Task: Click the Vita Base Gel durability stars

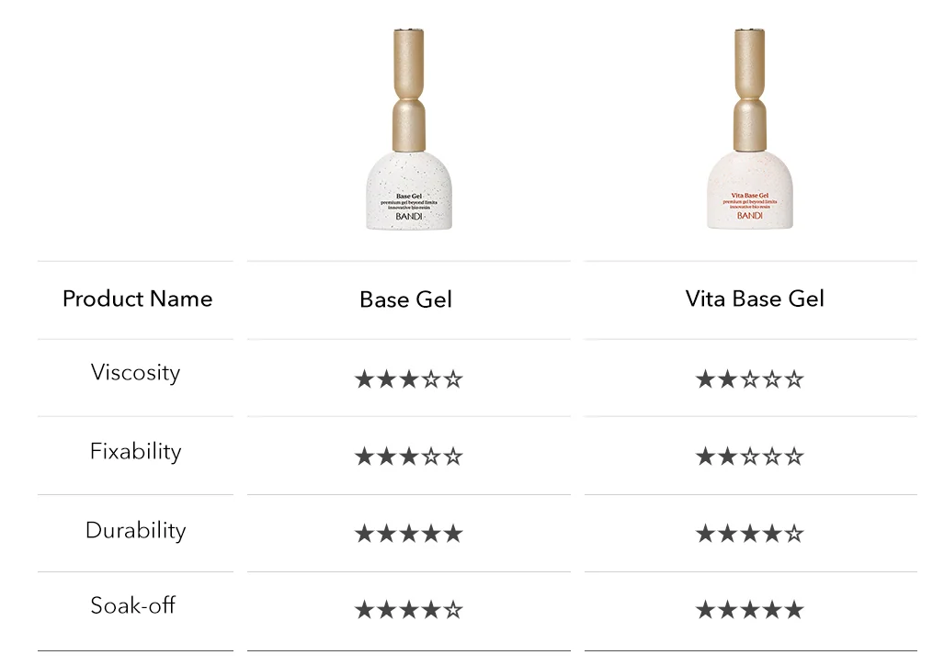Action: (x=749, y=534)
